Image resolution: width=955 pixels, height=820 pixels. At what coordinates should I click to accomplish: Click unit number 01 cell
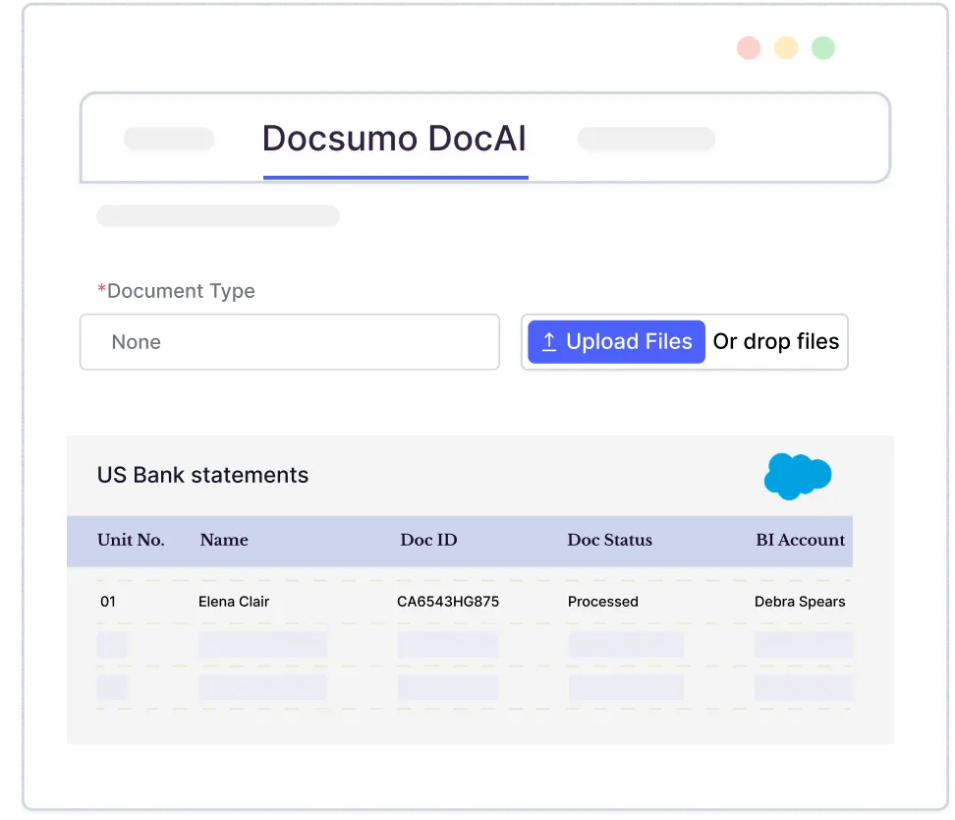coord(108,602)
